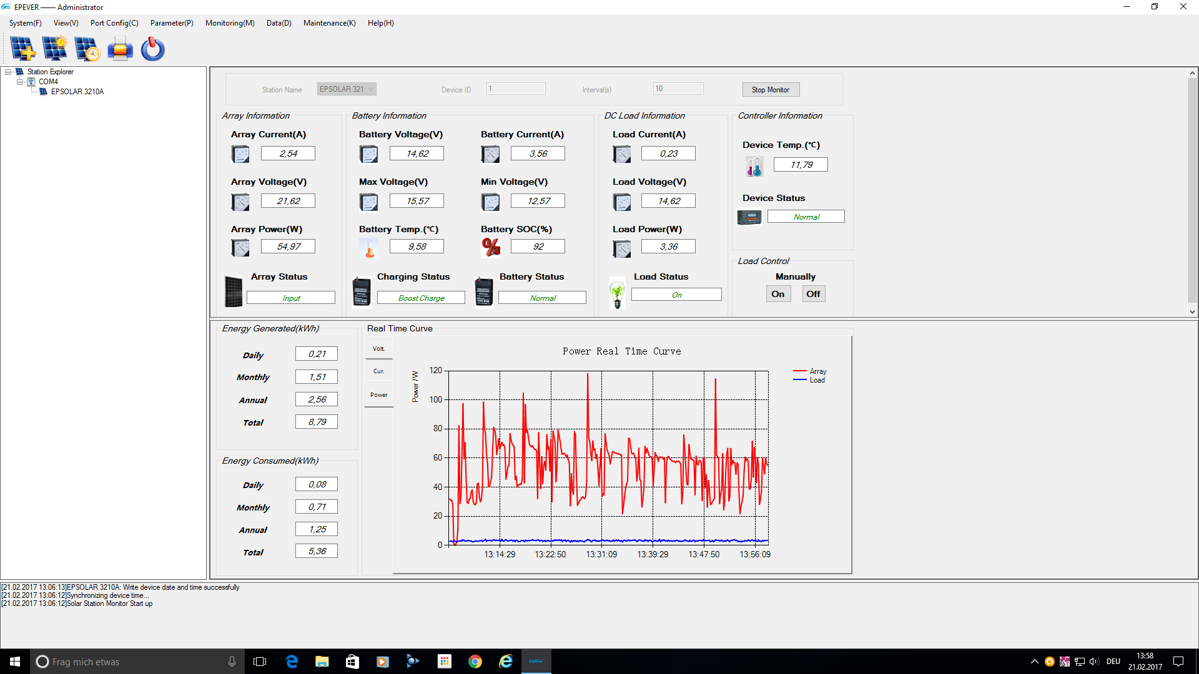Switch curve view to Cur.
The image size is (1199, 674).
click(x=378, y=371)
